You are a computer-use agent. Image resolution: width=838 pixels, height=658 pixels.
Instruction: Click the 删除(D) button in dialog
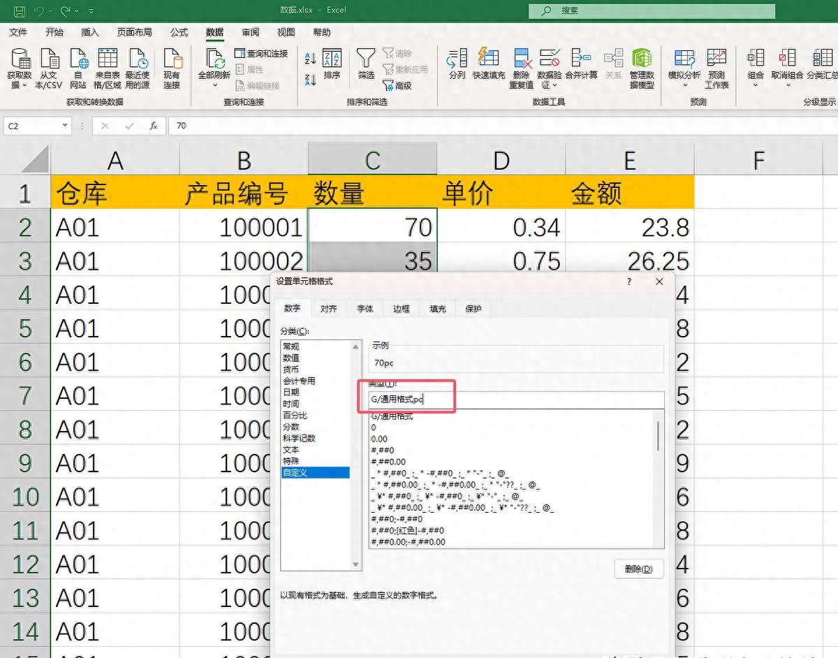click(639, 569)
